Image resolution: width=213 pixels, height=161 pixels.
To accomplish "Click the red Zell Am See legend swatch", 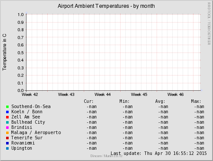I will 7,117.
